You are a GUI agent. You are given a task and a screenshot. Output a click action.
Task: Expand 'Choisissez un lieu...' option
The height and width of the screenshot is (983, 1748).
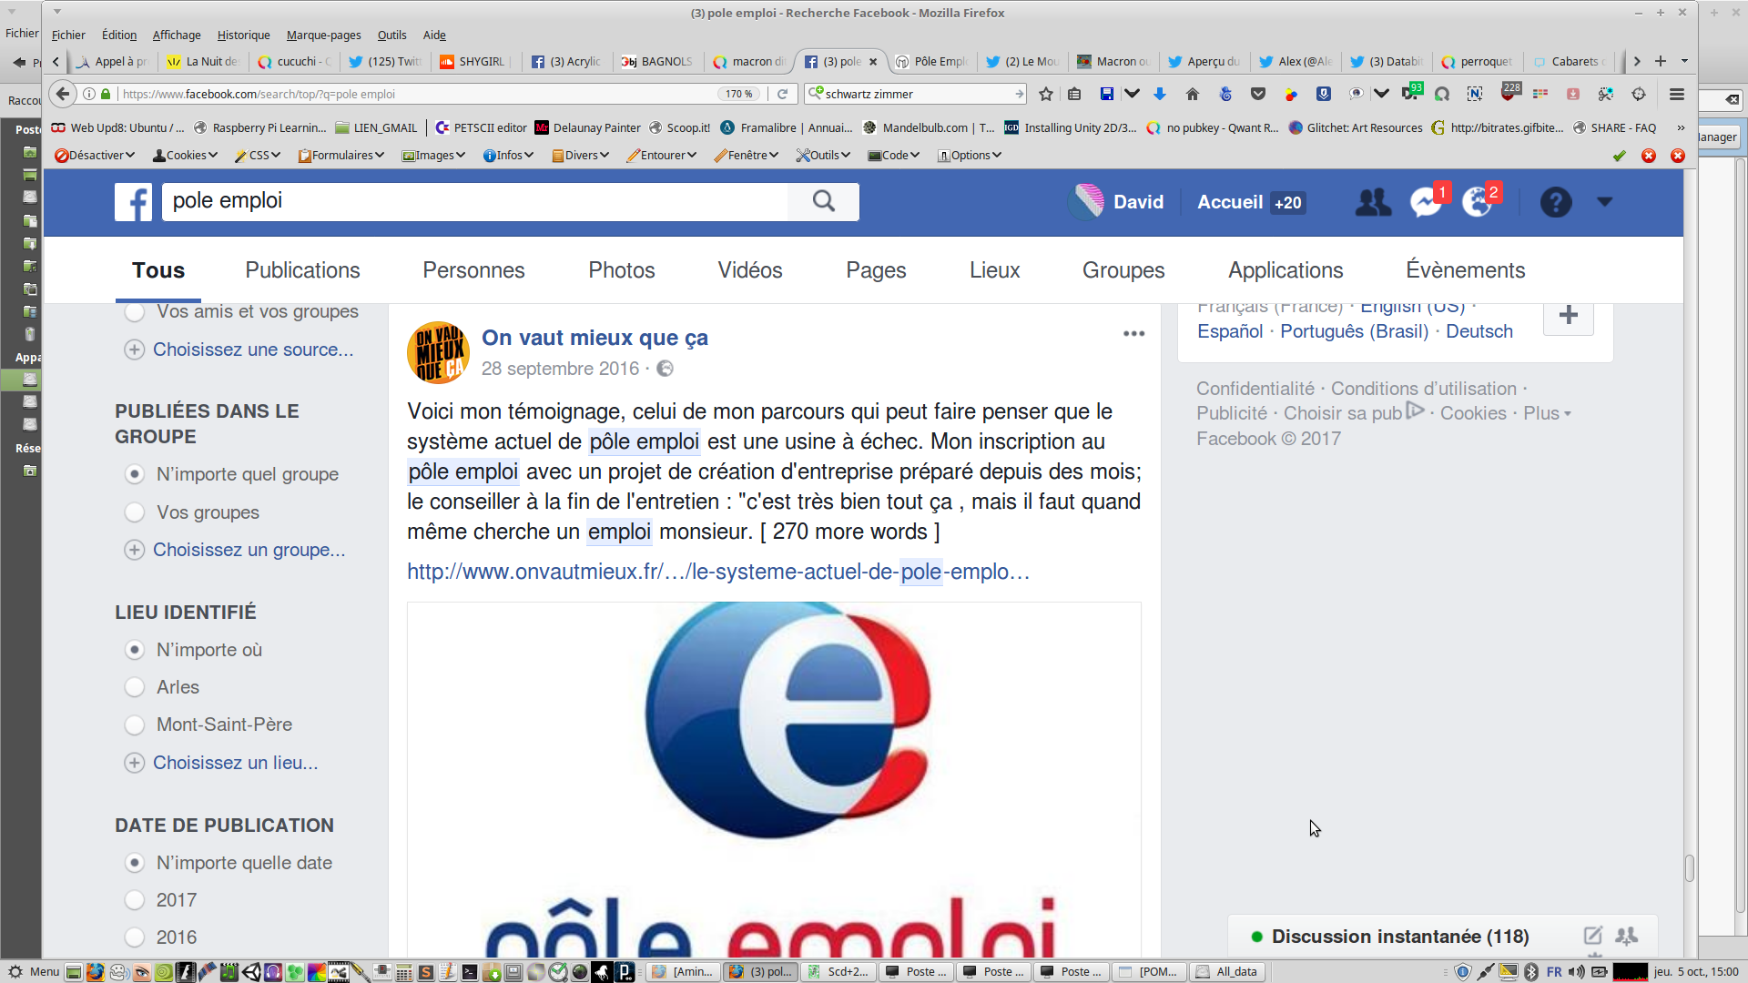coord(235,763)
